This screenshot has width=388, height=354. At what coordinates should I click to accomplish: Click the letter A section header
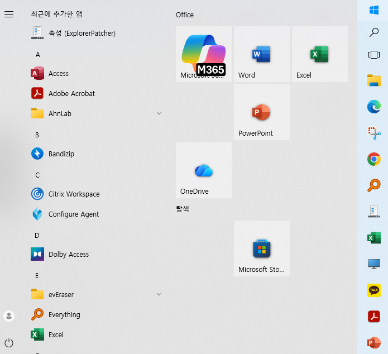37,55
